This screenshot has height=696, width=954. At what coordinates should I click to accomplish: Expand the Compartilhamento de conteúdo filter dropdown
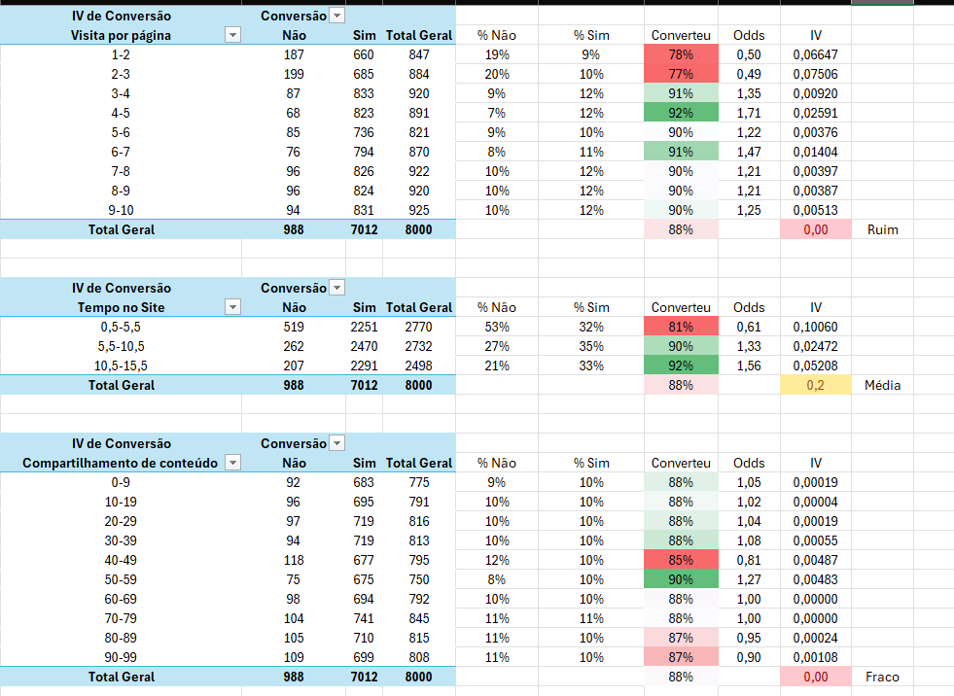coord(232,463)
